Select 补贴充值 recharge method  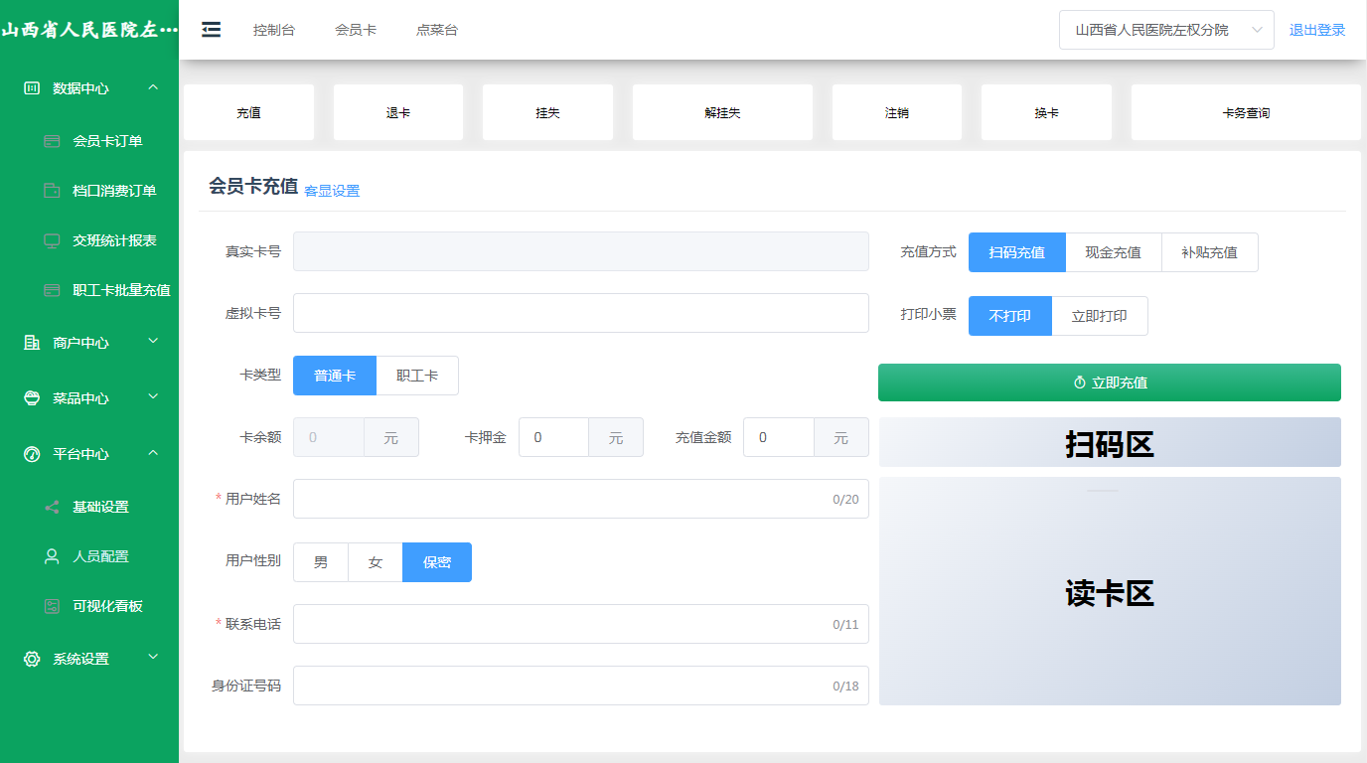1210,252
